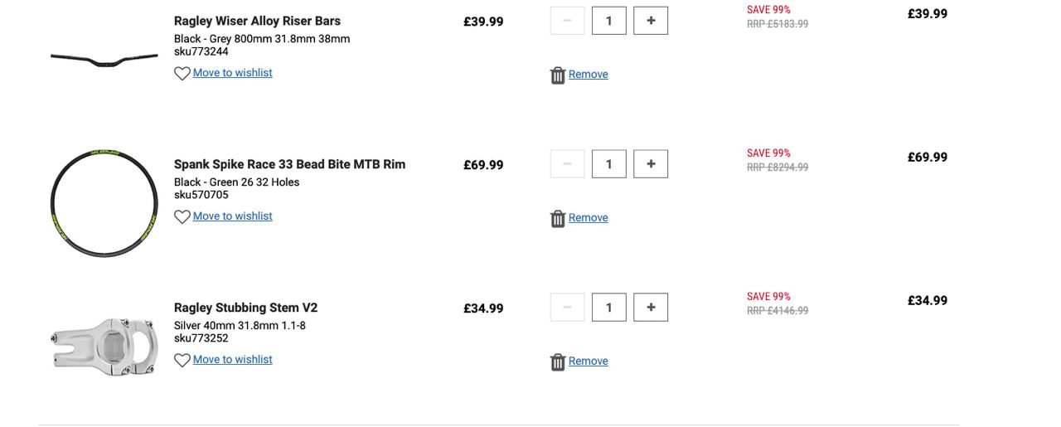The image size is (1061, 427).
Task: Increase quantity of Spank Spike Race rim
Action: (x=651, y=164)
